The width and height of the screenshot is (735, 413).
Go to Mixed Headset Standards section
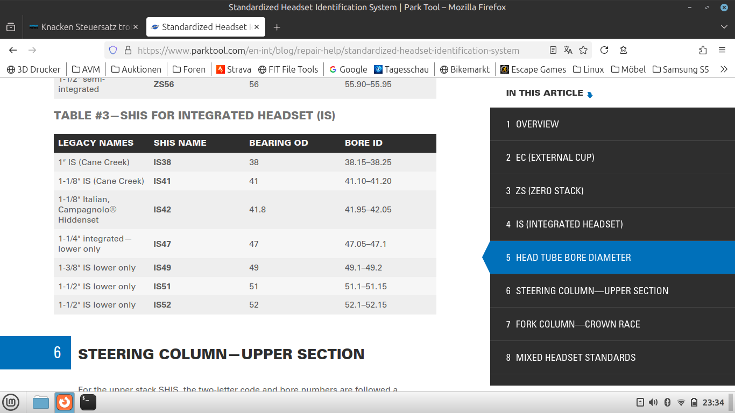(575, 358)
